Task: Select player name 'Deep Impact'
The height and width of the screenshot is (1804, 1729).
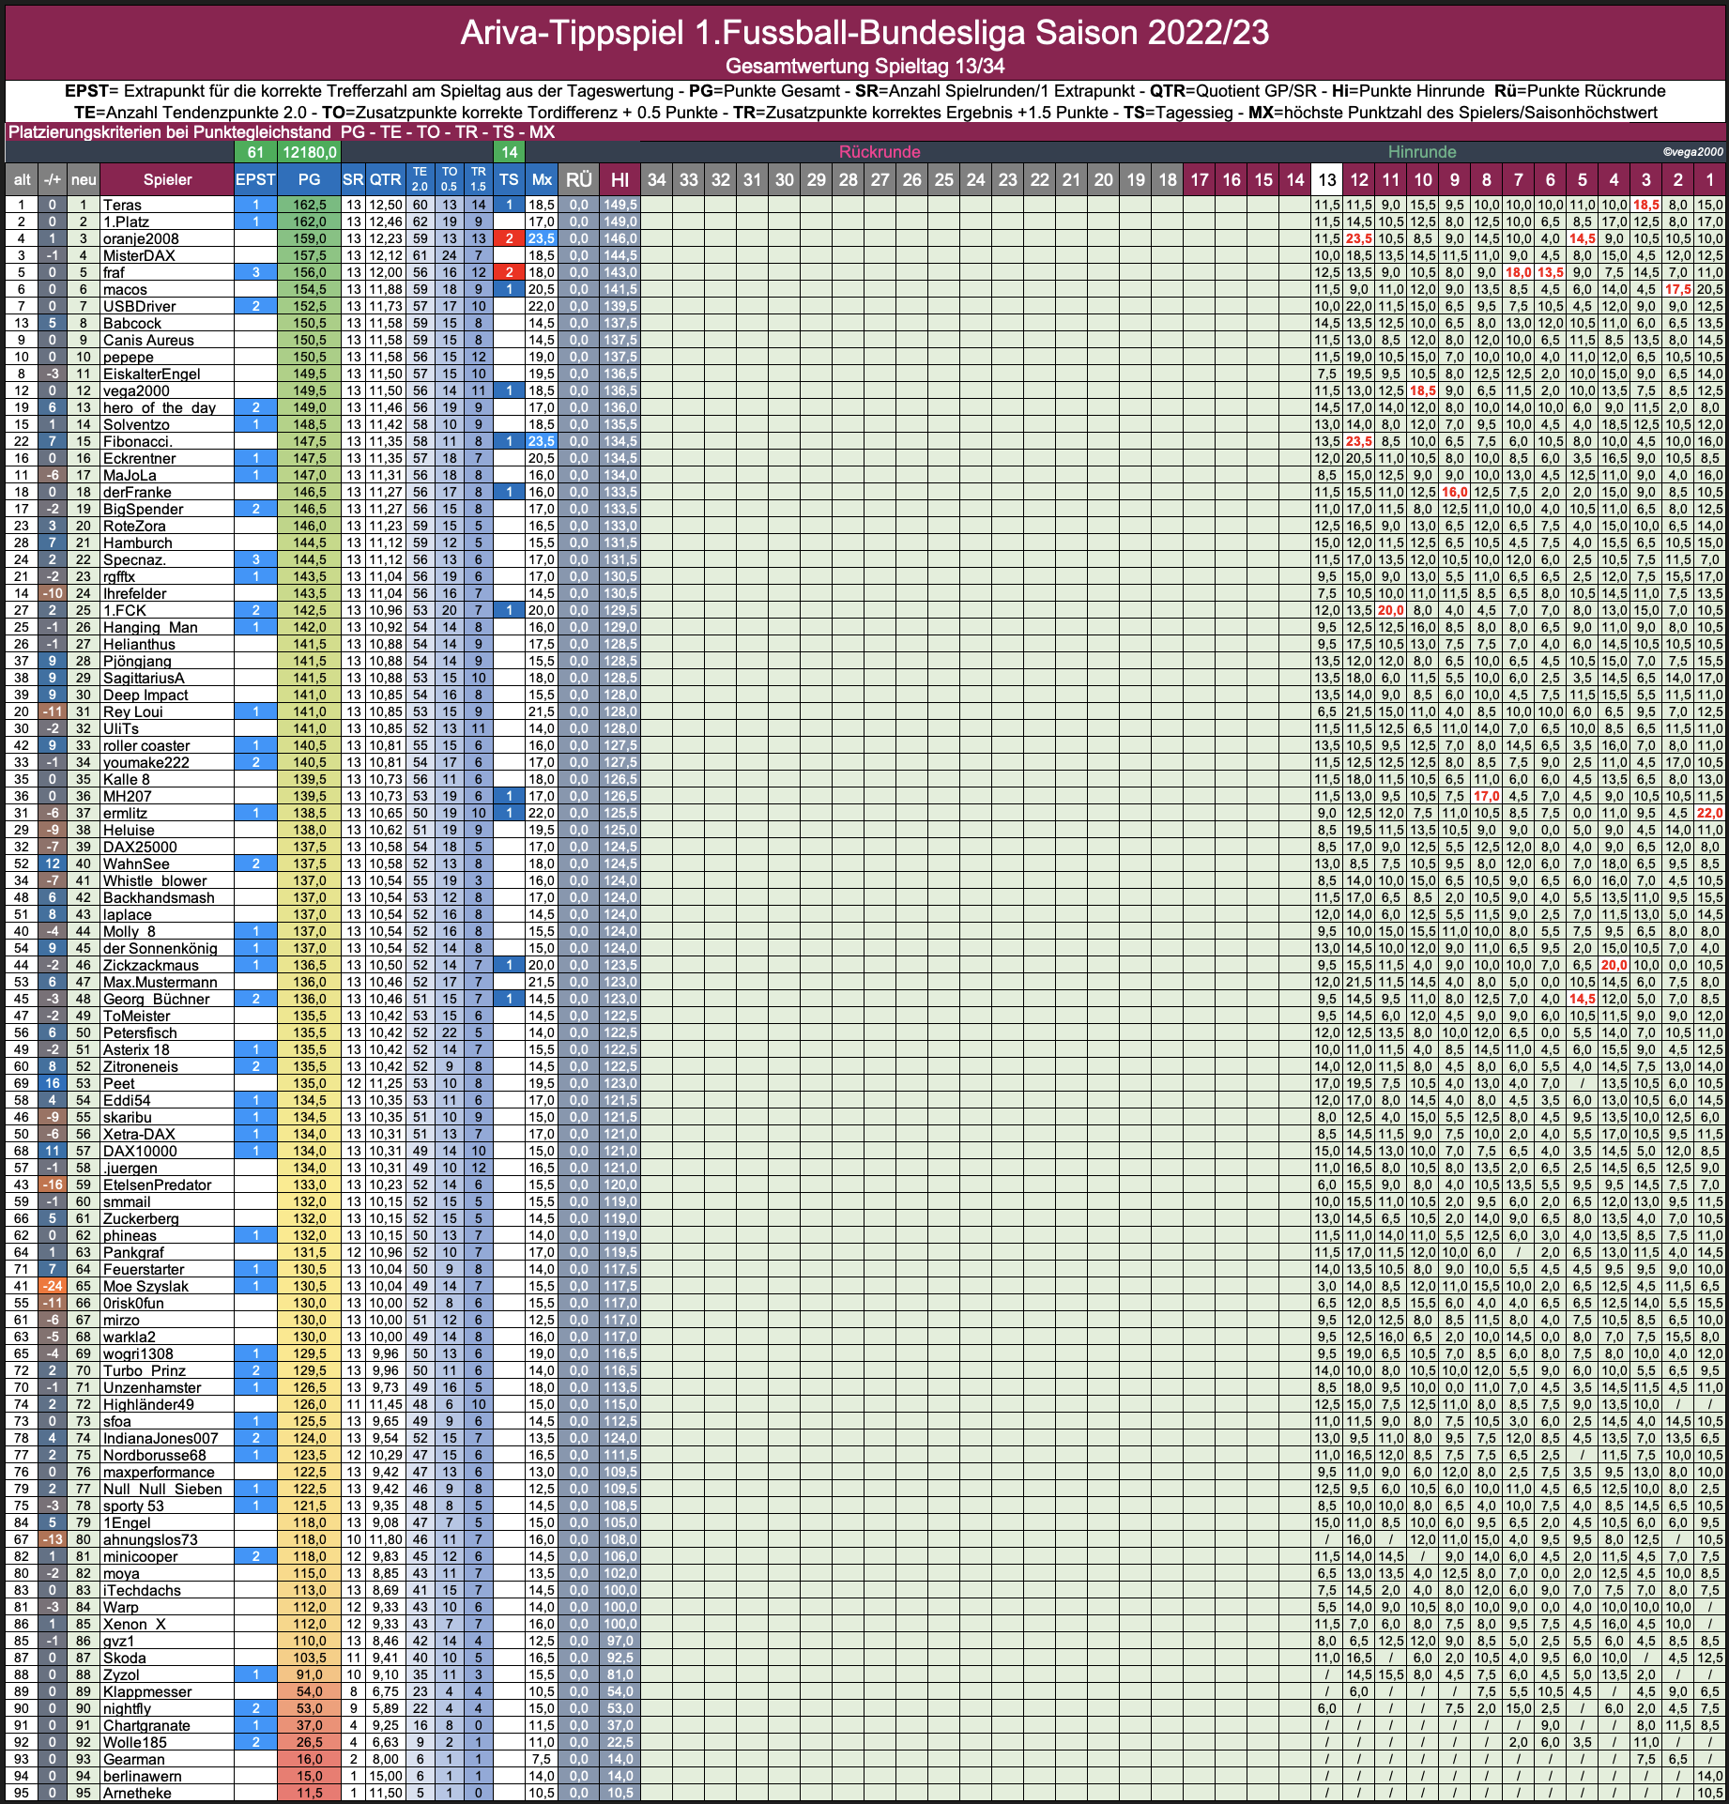Action: tap(145, 695)
